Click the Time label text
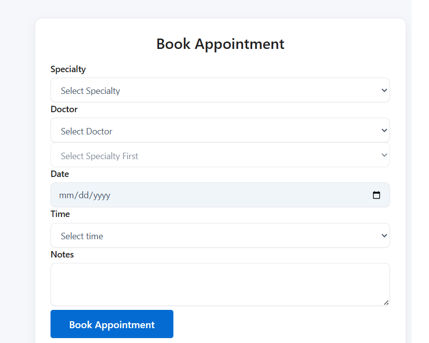The height and width of the screenshot is (343, 429). (60, 214)
